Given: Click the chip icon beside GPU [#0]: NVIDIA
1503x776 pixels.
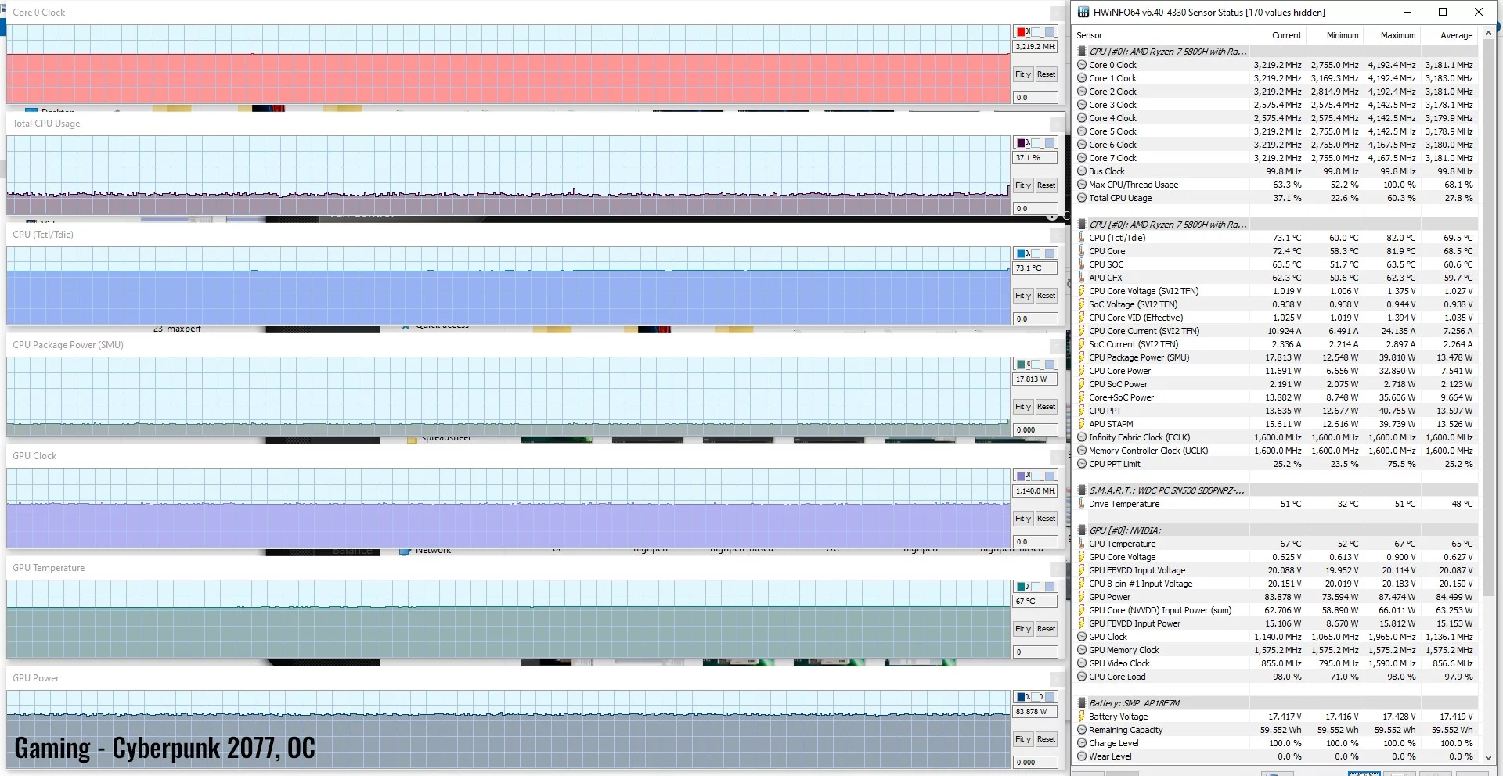Looking at the screenshot, I should point(1082,530).
